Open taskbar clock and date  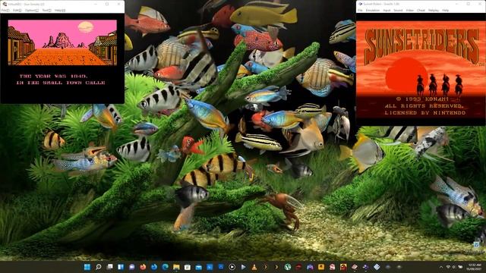point(473,267)
